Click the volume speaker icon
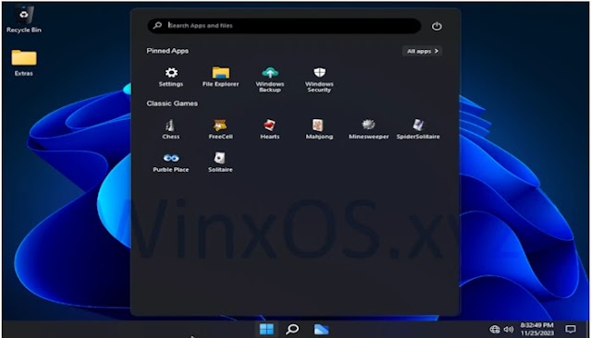592x338 pixels. click(x=509, y=330)
